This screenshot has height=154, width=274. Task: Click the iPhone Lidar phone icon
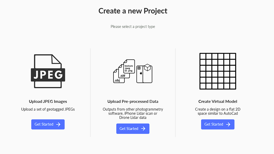[x=141, y=75]
